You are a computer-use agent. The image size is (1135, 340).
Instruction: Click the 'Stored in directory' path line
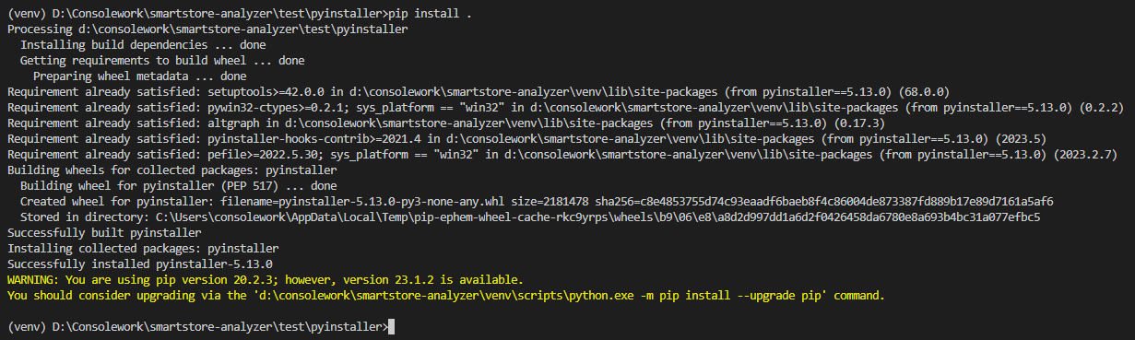click(530, 217)
